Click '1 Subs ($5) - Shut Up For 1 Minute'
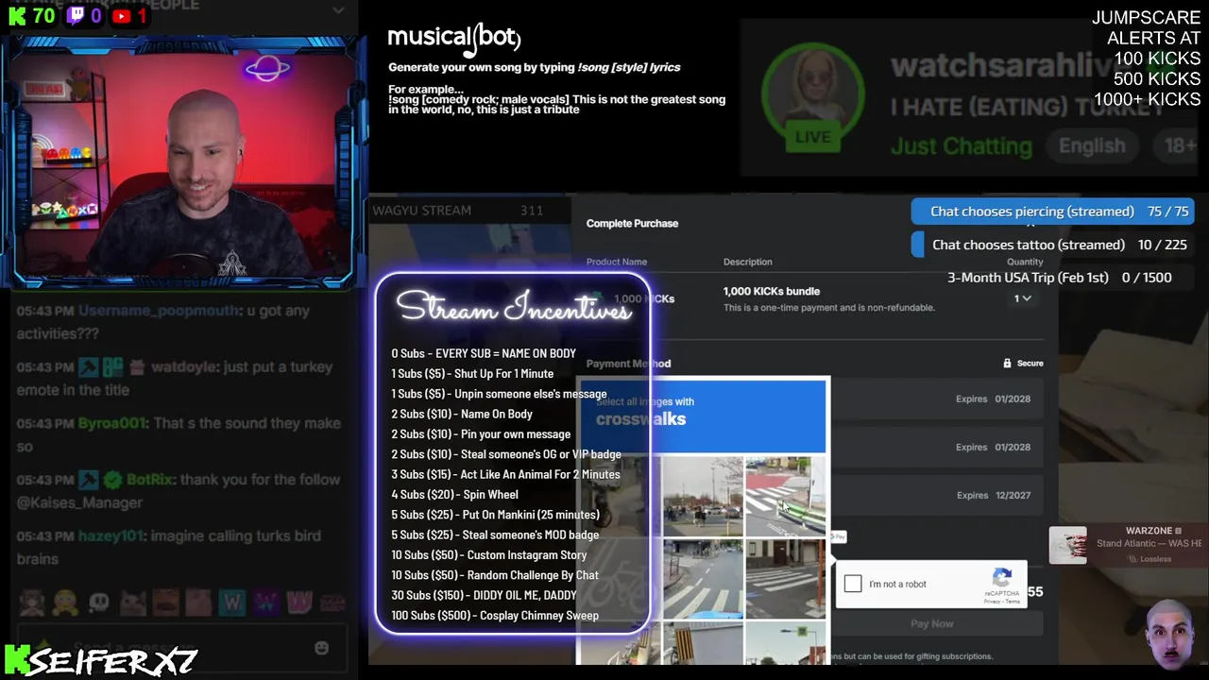This screenshot has height=680, width=1209. point(472,374)
